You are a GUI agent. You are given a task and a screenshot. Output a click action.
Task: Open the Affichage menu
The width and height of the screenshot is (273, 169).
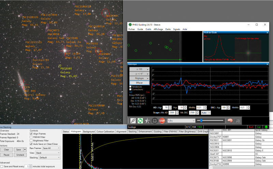click(x=158, y=29)
